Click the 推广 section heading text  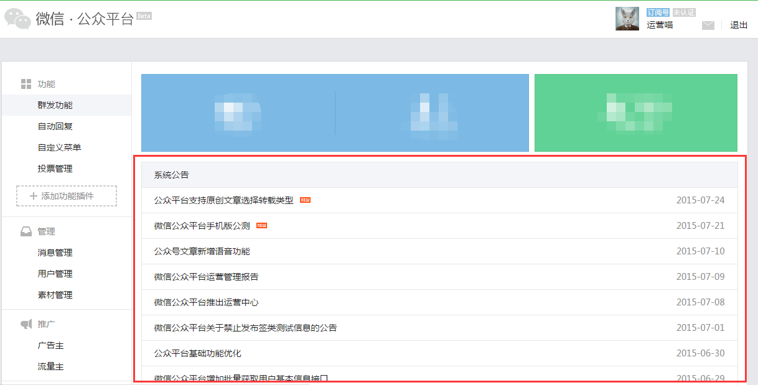pos(47,324)
